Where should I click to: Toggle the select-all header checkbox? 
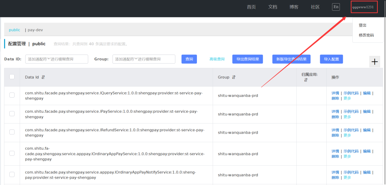[12, 77]
